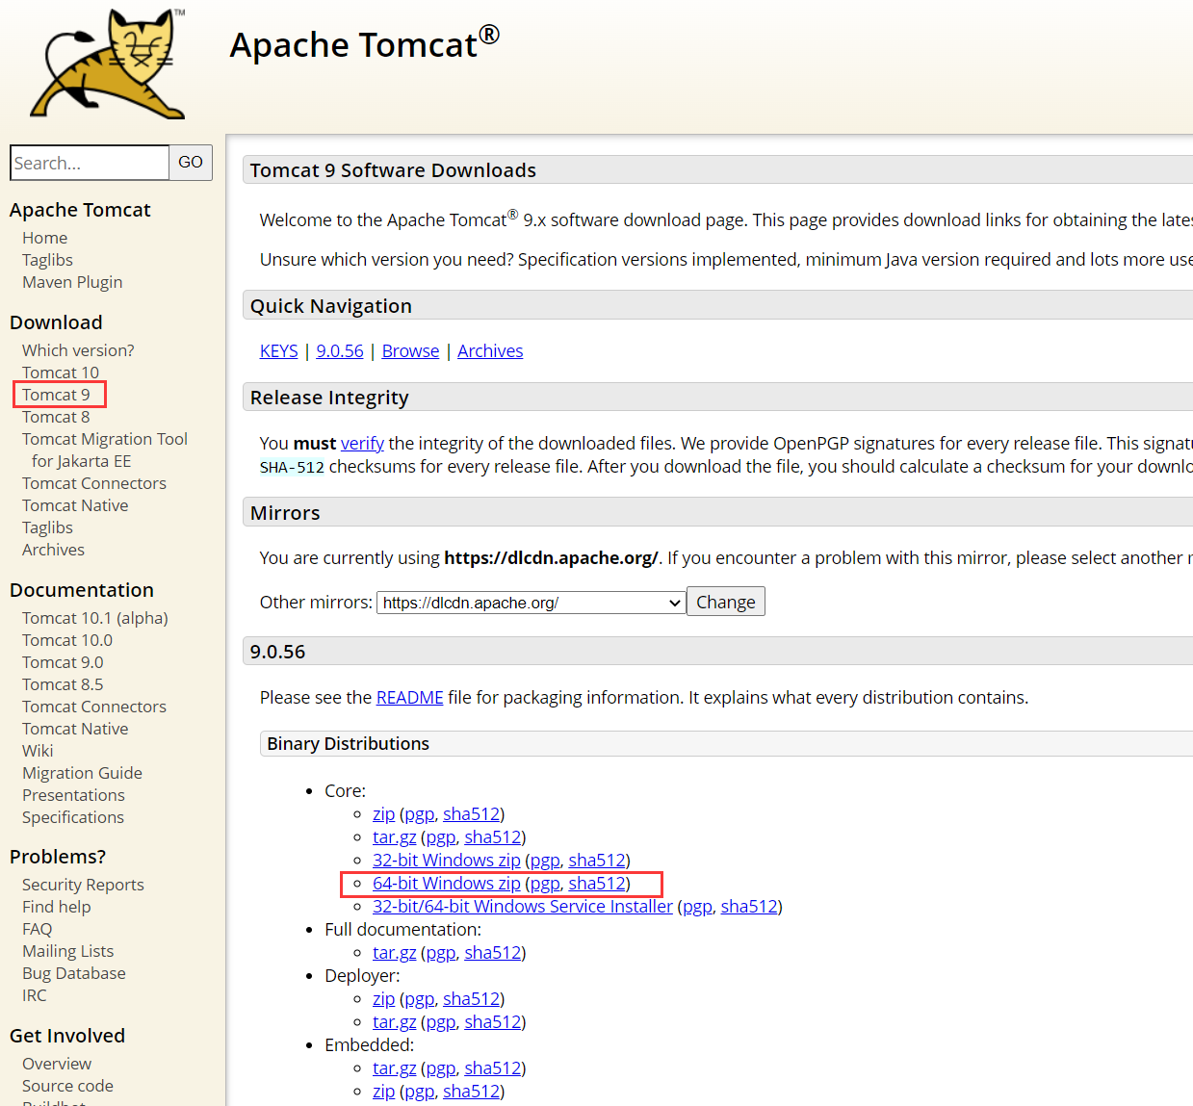Viewport: 1193px width, 1106px height.
Task: Download the Core tar.gz distribution
Action: coord(395,837)
